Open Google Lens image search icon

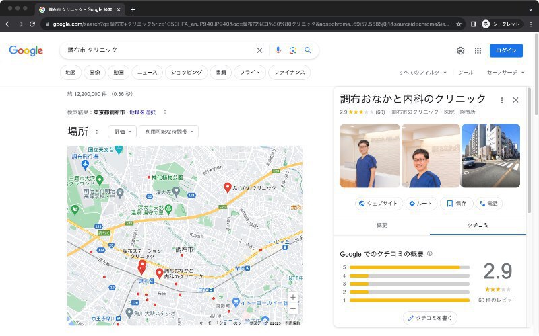292,50
